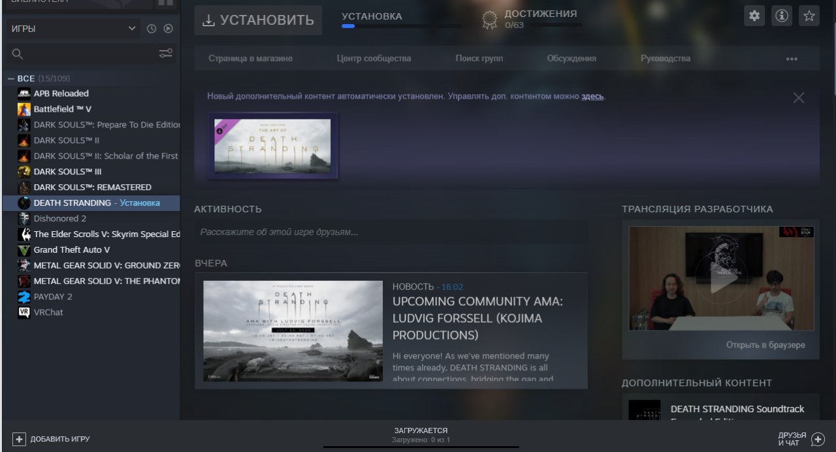This screenshot has height=452, width=836.
Task: Select Battlefield V game icon
Action: point(24,109)
